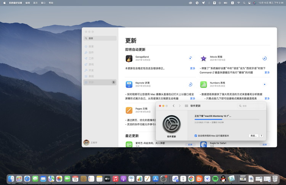Select 创作 in App Store sidebar
286x185 pixels.
pyautogui.click(x=100, y=53)
